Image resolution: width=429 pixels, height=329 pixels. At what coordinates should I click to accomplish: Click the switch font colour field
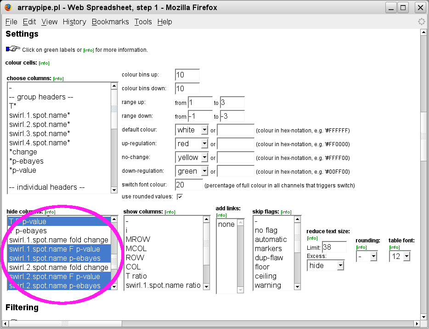(189, 185)
